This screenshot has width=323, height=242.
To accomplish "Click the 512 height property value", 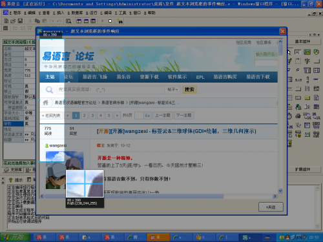I will coord(30,76).
